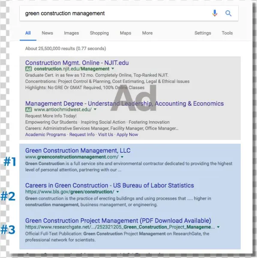
Task: Open search Tools
Action: click(227, 33)
